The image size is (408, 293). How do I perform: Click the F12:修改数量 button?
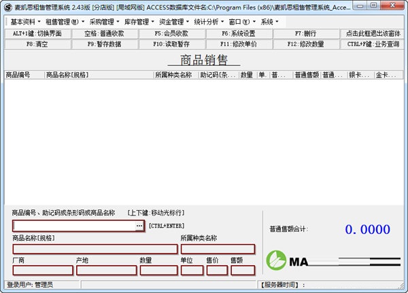pyautogui.click(x=306, y=44)
